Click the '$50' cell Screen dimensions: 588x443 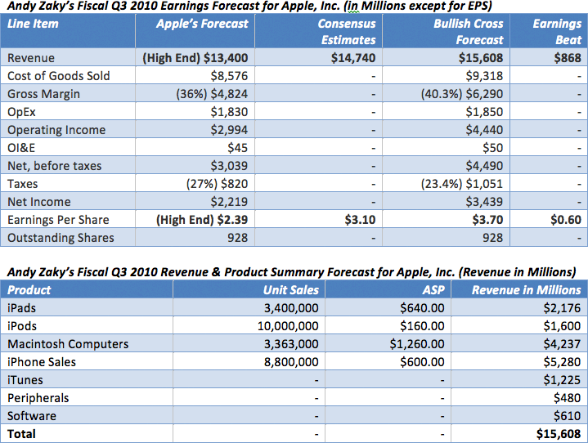tap(493, 148)
